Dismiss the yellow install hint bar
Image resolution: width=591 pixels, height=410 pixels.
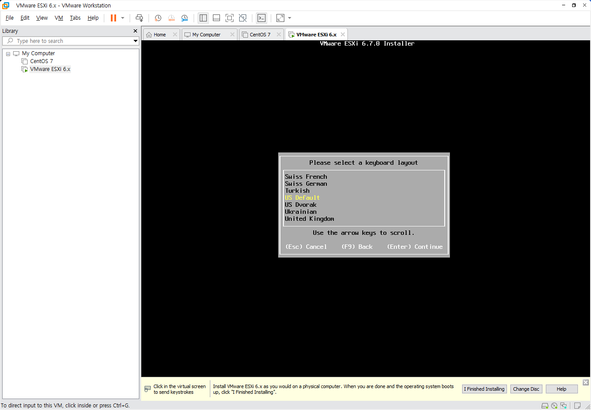[x=586, y=382]
